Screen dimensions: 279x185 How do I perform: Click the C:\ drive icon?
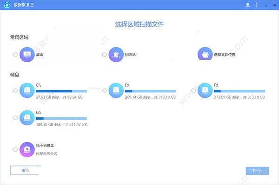27,90
